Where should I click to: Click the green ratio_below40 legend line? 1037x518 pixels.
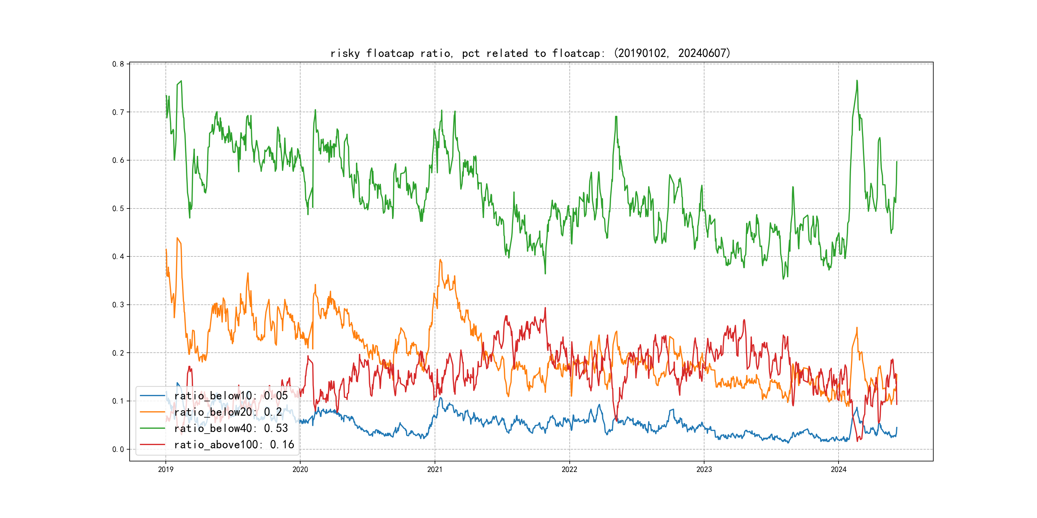pyautogui.click(x=152, y=428)
